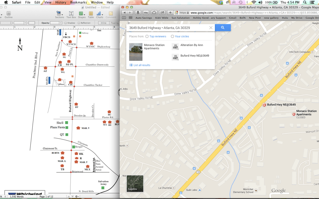Viewport: 319px width, 199px height.
Task: Open the History menu
Action: tap(61, 2)
